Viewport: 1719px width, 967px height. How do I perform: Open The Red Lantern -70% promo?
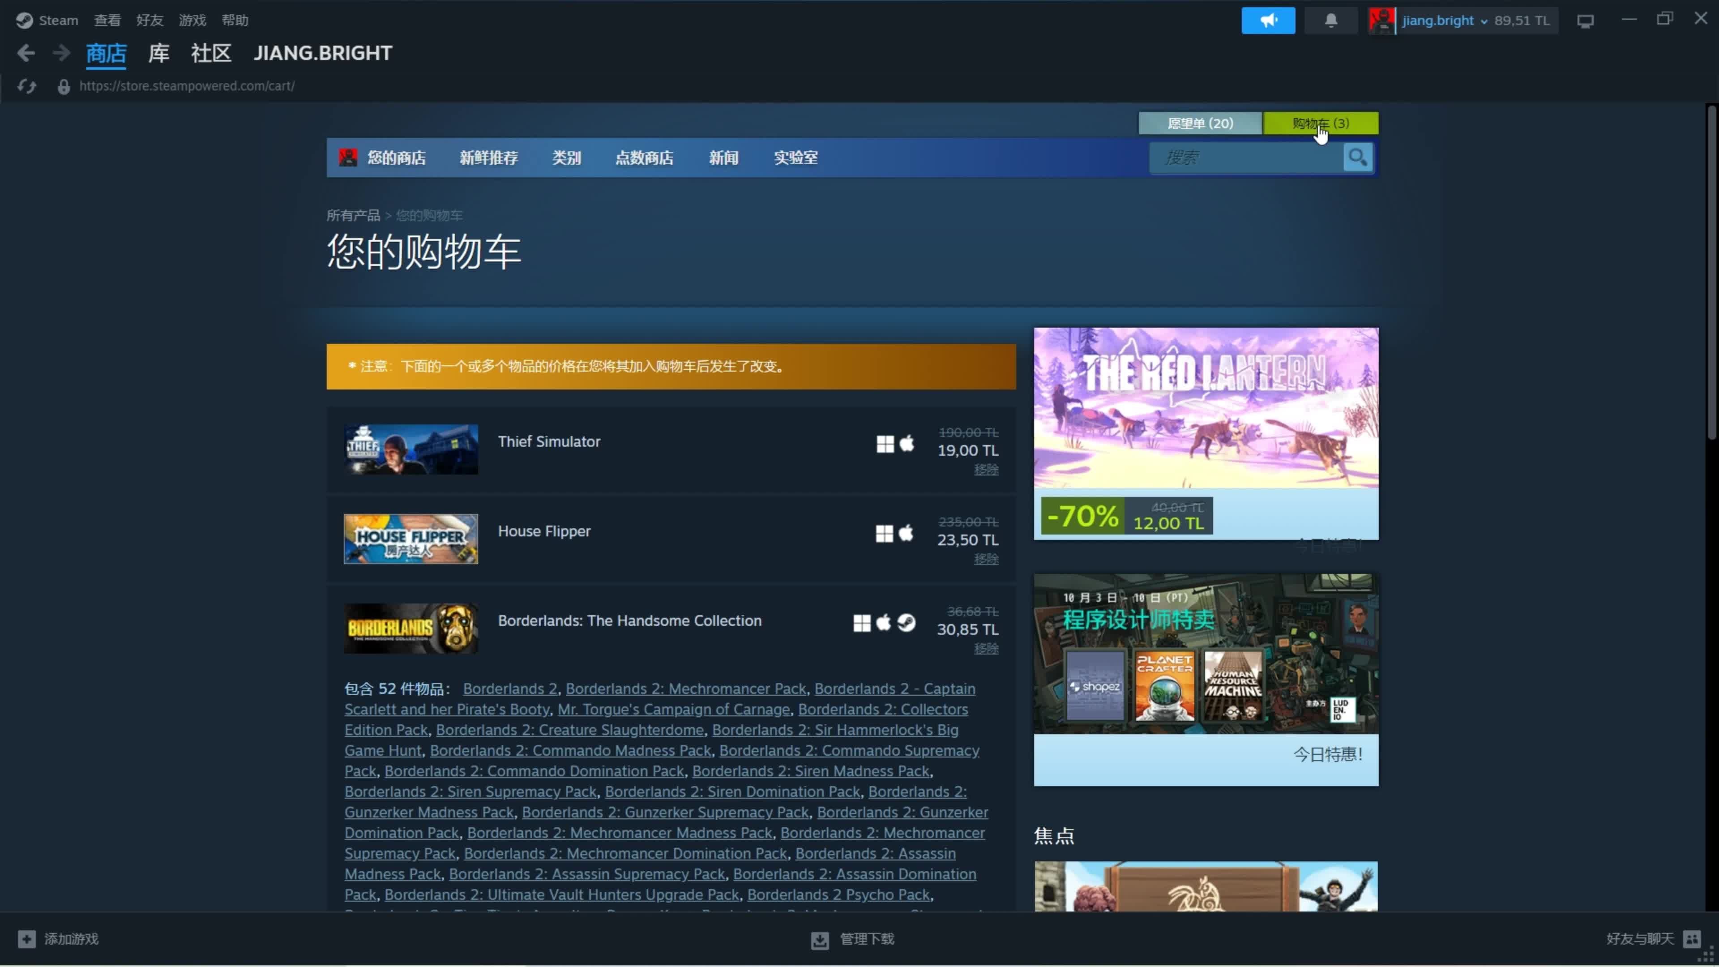click(1206, 433)
